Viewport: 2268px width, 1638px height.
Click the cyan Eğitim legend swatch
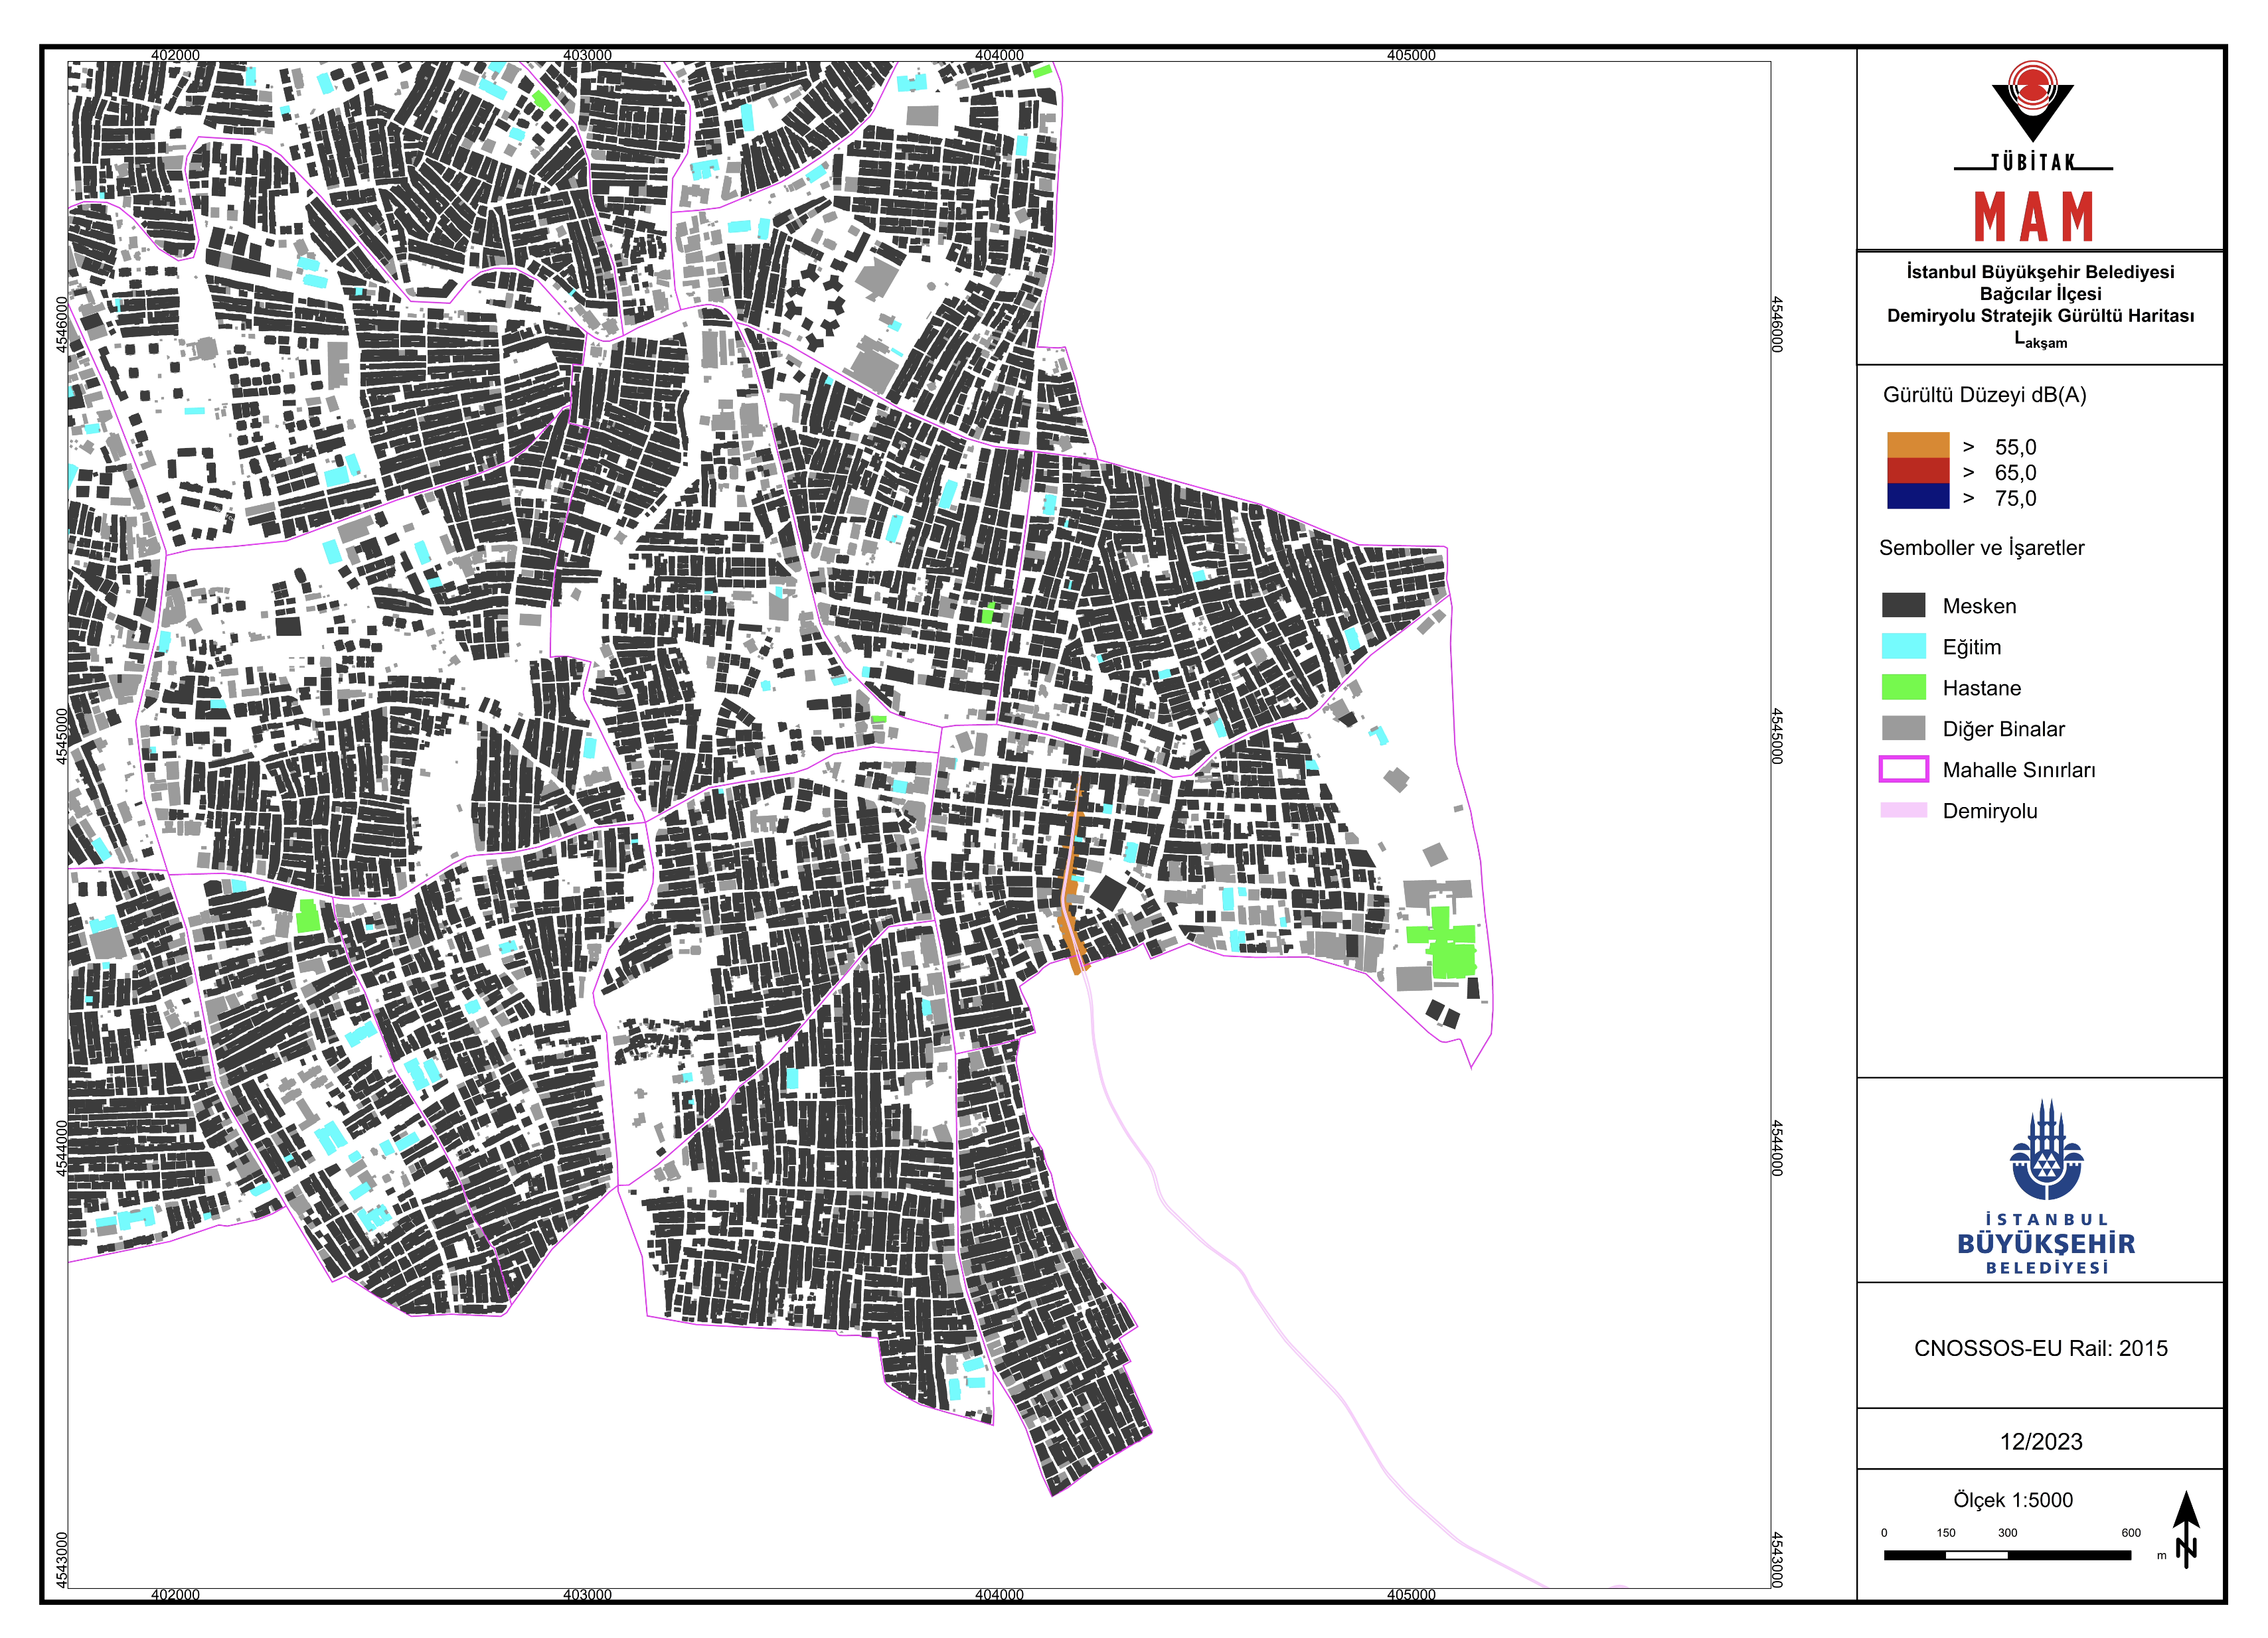click(1904, 646)
